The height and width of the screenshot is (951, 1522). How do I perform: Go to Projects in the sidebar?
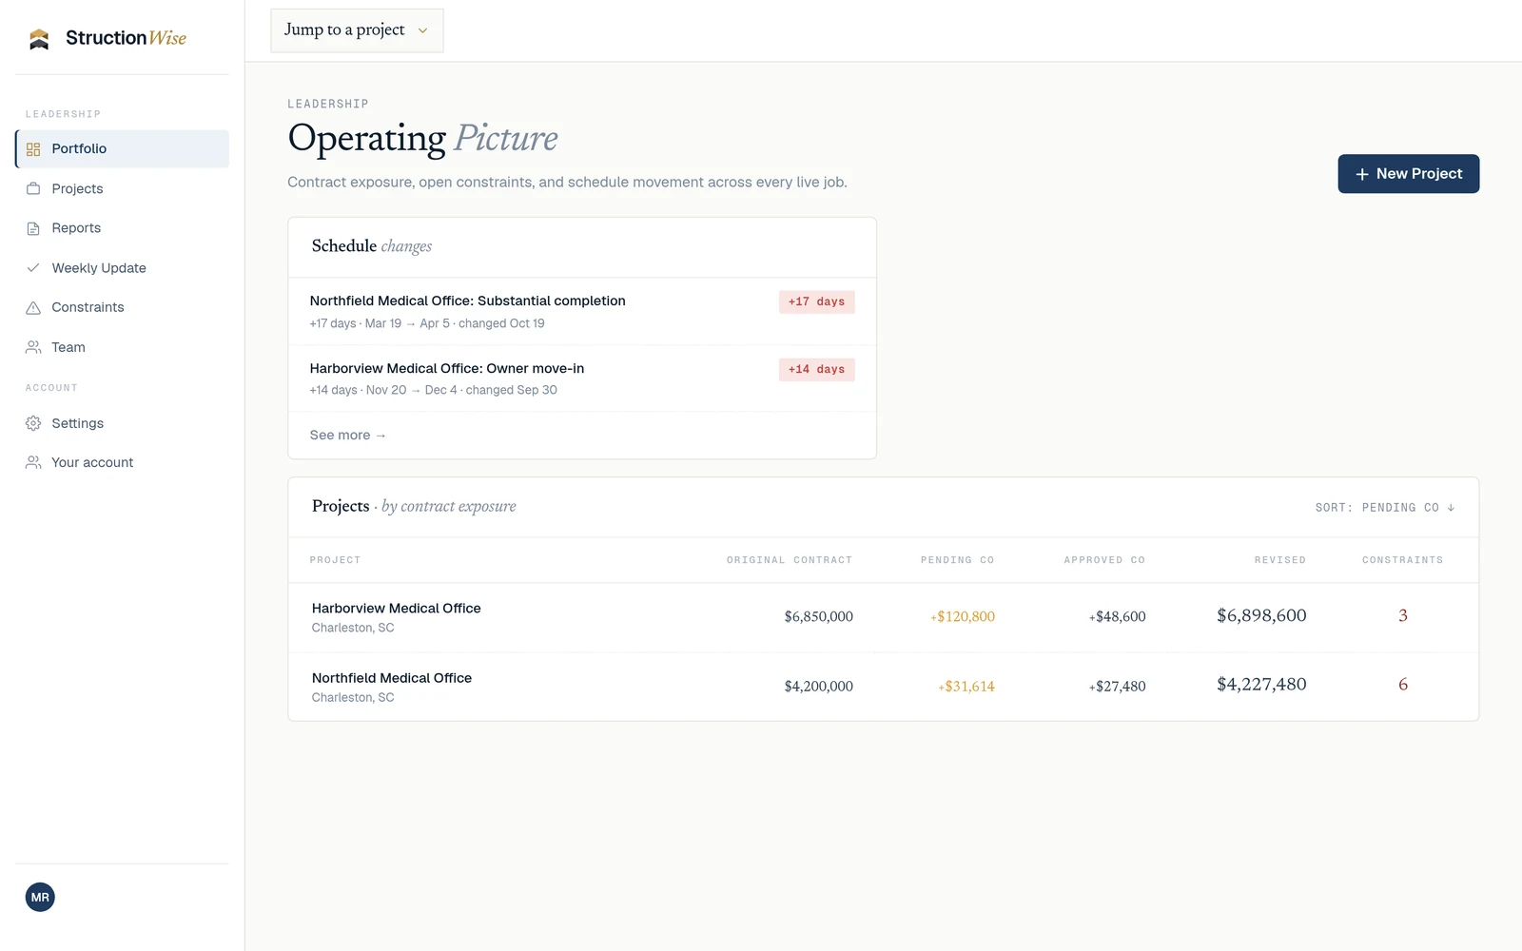click(123, 189)
